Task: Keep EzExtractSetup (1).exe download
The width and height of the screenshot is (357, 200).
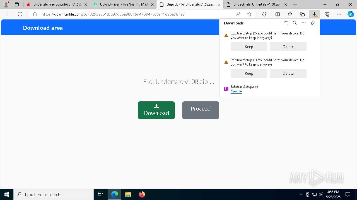Action: click(x=249, y=73)
